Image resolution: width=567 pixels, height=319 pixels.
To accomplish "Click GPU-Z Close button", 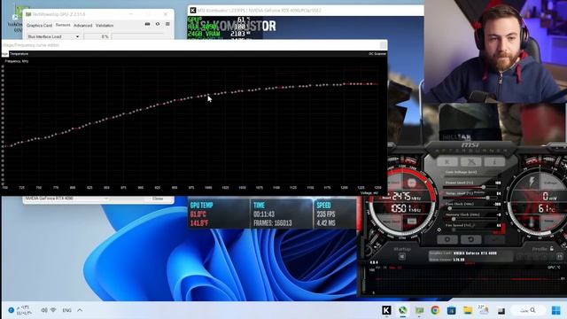I will pyautogui.click(x=158, y=198).
